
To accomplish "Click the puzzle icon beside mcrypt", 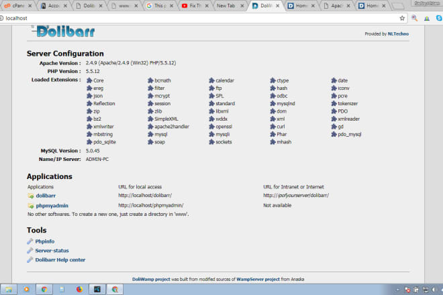I will 150,96.
